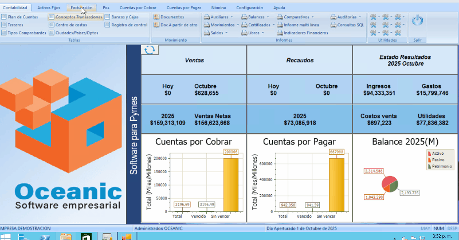The height and width of the screenshot is (240, 459).
Task: Click the Sin vencer bar in Cuentas por Cobrar
Action: [230, 185]
